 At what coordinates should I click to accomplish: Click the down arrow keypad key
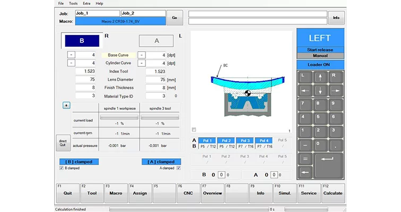[x=320, y=90]
